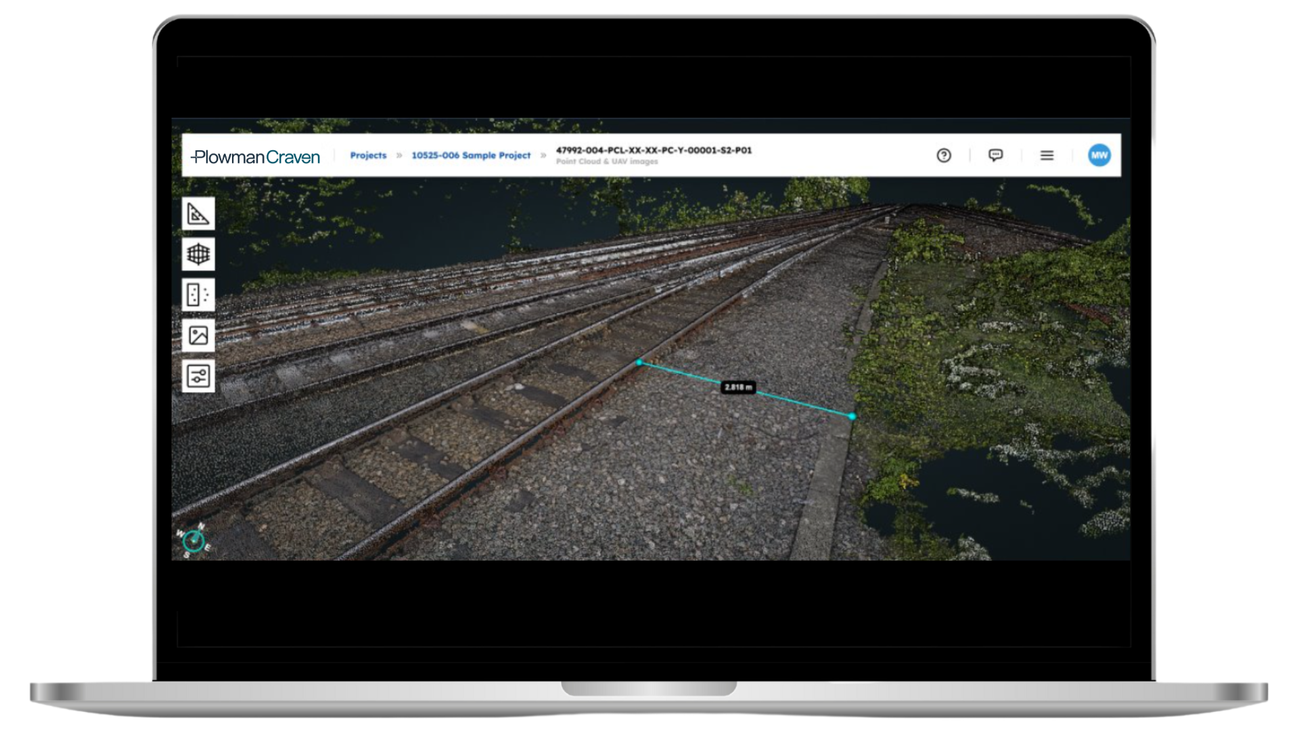Viewport: 1299px width, 731px height.
Task: Click the Point Cloud & UAV images subtitle
Action: click(x=607, y=162)
